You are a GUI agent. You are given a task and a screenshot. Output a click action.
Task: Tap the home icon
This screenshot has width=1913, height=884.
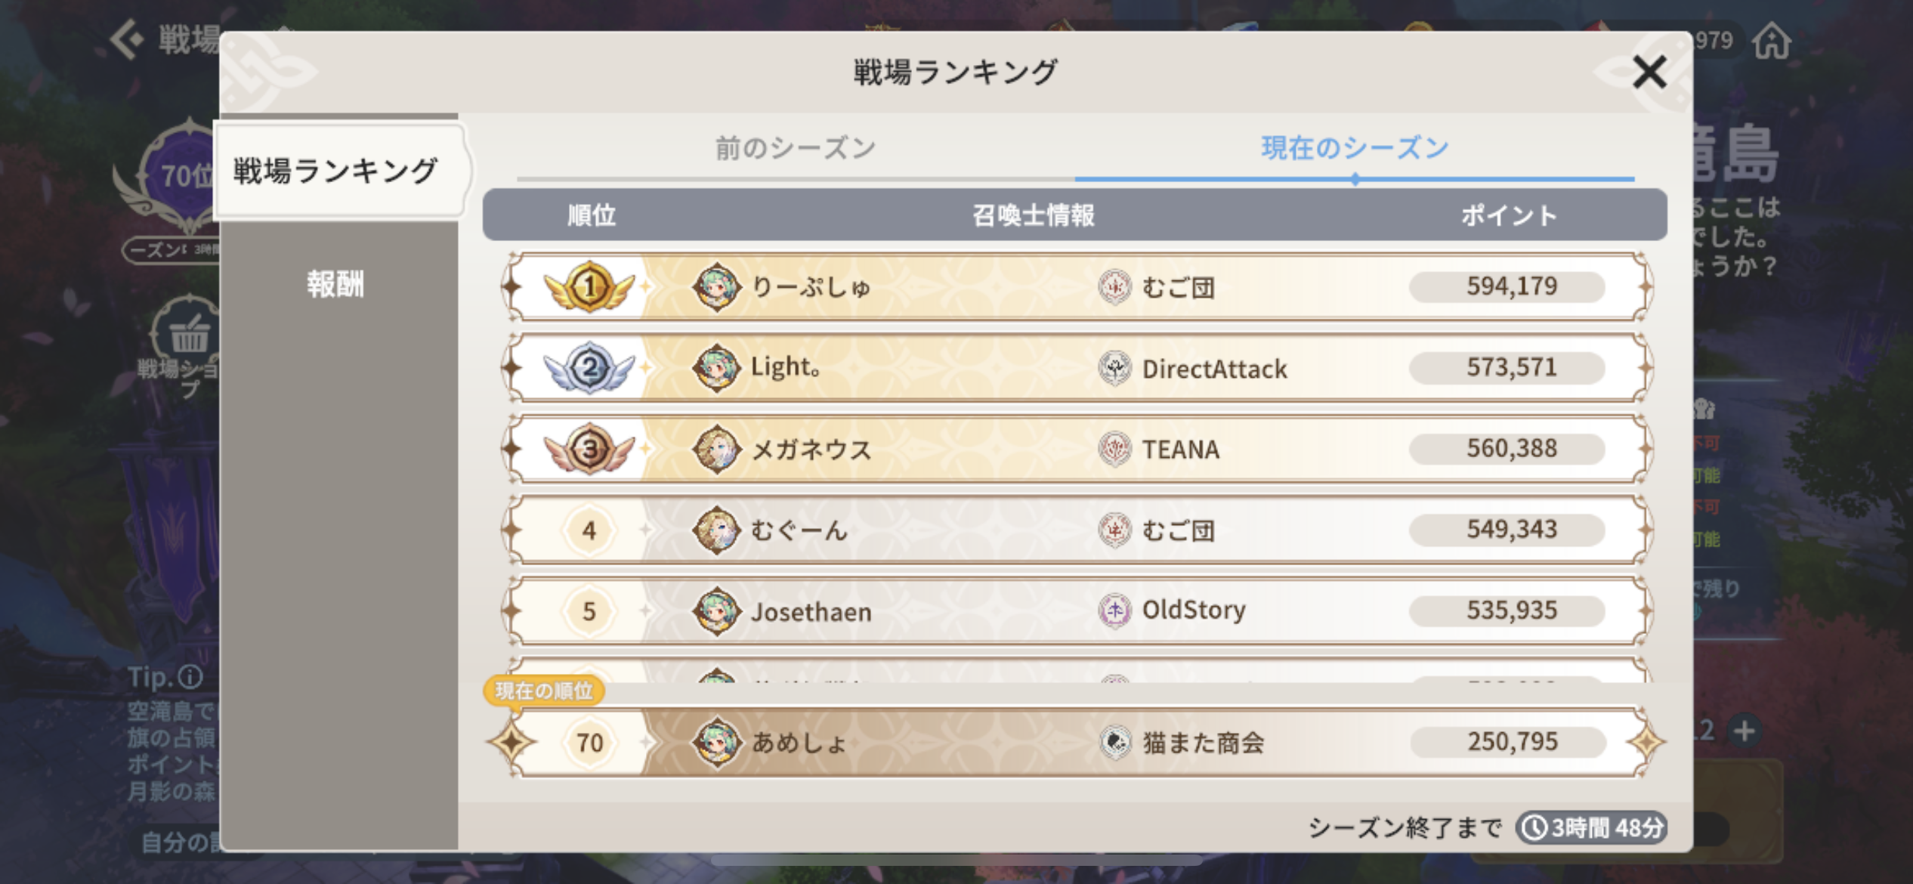click(x=1772, y=41)
